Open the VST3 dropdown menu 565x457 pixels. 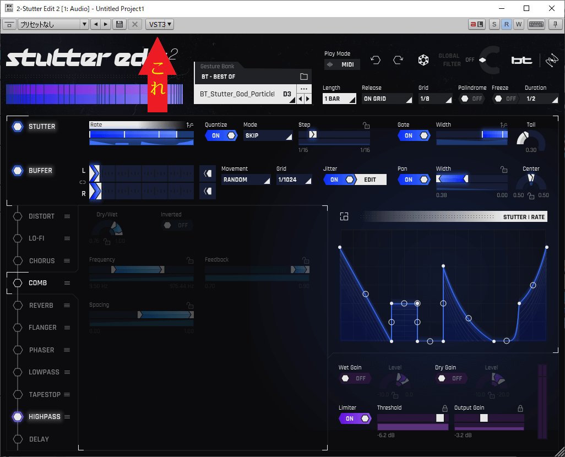tap(160, 24)
